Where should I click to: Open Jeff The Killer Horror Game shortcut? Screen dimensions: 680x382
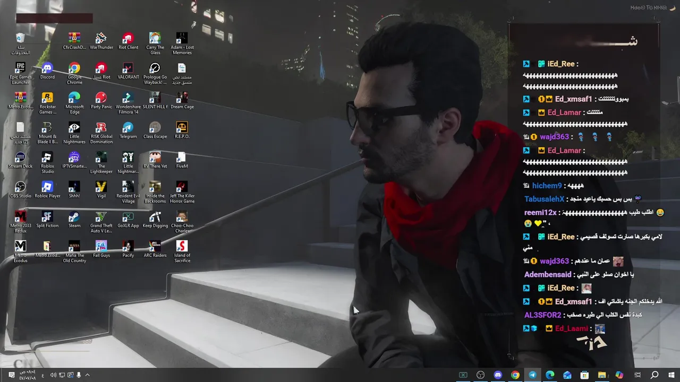point(182,192)
